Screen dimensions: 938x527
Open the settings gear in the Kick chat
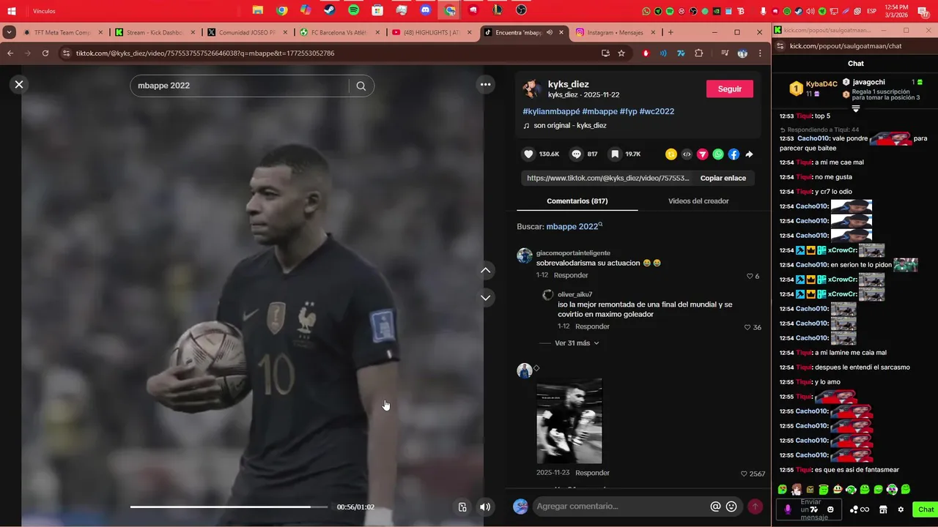[901, 509]
